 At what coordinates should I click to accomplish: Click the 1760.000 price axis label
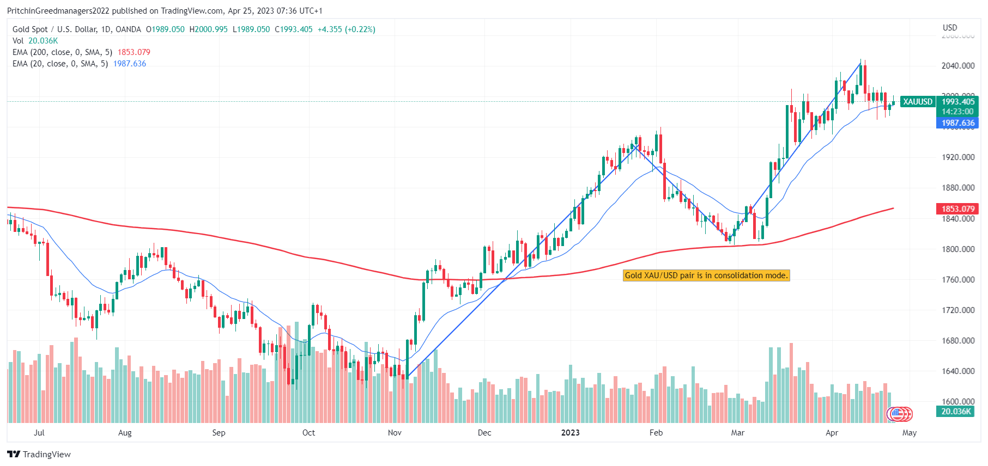coord(958,280)
